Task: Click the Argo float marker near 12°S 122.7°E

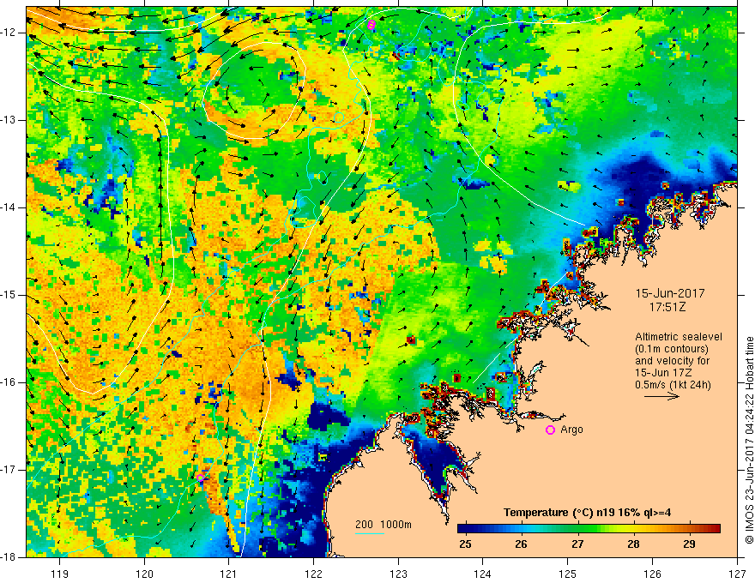Action: [371, 25]
